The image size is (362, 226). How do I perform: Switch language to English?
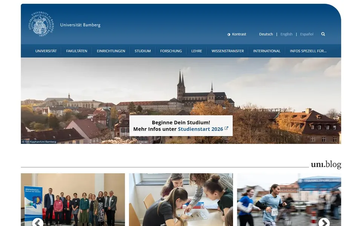[x=286, y=34]
